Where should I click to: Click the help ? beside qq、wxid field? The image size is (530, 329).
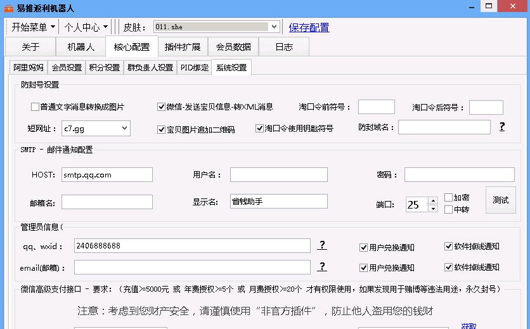tap(322, 245)
